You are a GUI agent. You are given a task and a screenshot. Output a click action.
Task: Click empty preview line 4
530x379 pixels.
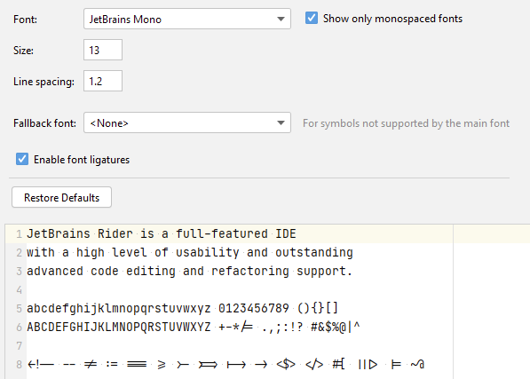point(240,289)
